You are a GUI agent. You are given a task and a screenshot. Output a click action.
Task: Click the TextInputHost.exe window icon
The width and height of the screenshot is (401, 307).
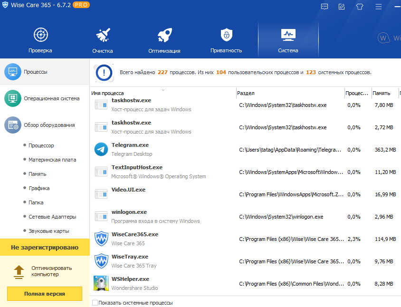pos(101,172)
